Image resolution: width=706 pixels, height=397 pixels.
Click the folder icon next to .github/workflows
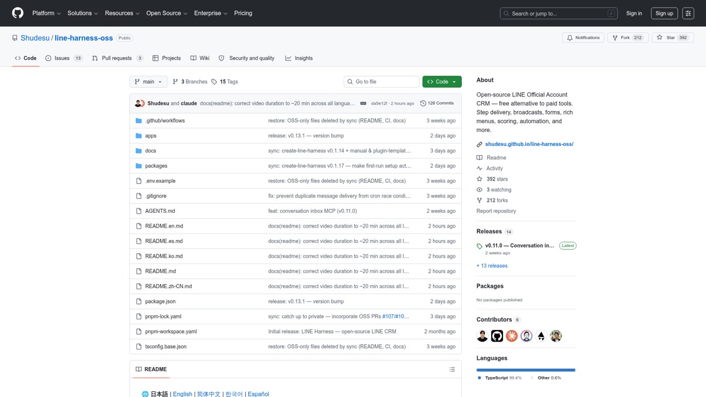coord(139,121)
